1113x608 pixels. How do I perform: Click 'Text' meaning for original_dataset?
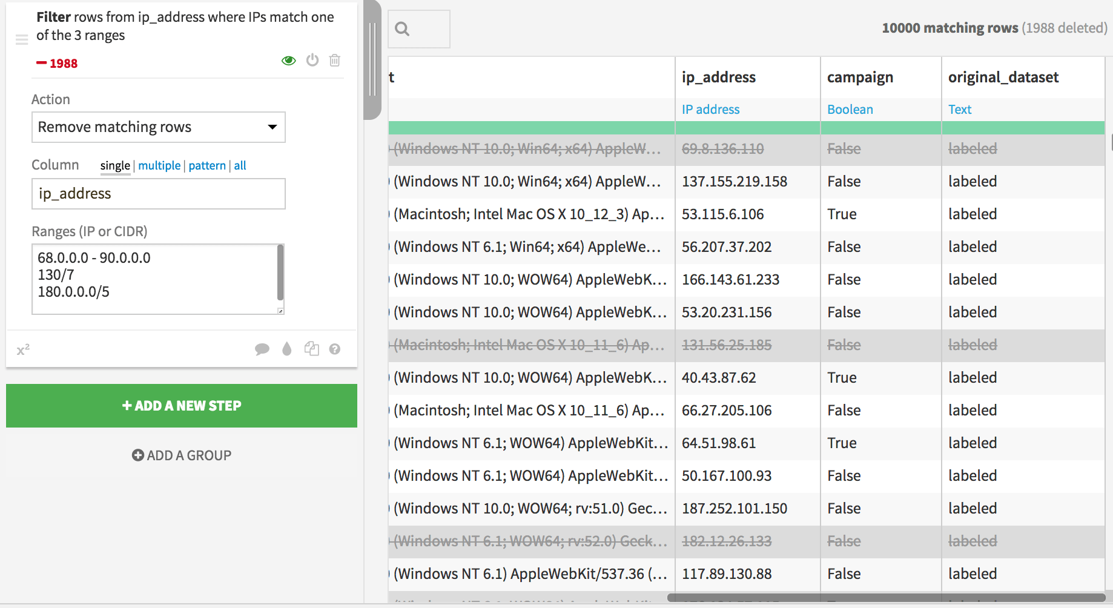pos(960,110)
